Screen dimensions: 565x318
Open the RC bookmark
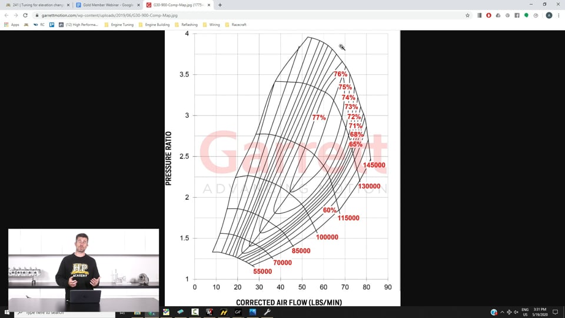click(x=39, y=25)
